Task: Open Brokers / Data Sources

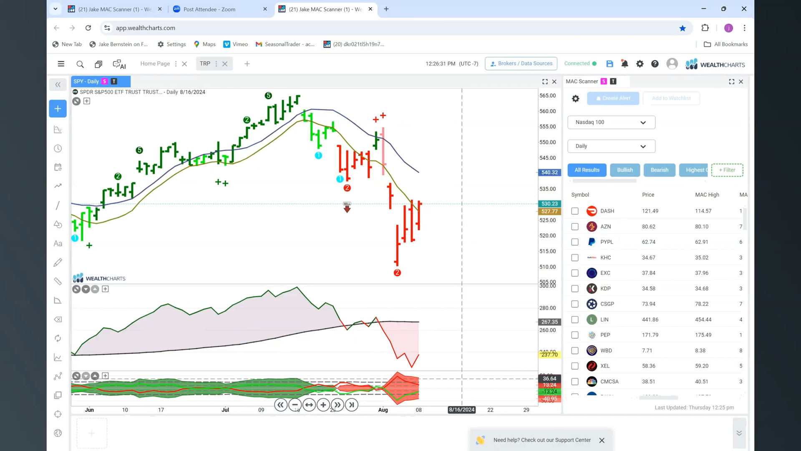Action: [521, 63]
